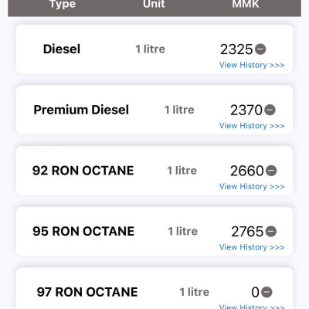Click the minus icon beside Premium Diesel price 2370
Viewport: 309px width, 309px height.
click(270, 110)
